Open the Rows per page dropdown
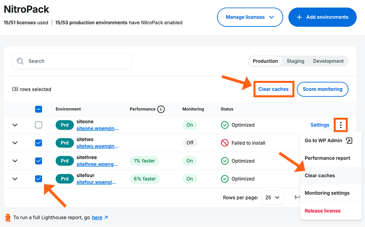This screenshot has width=365, height=227. pyautogui.click(x=272, y=197)
